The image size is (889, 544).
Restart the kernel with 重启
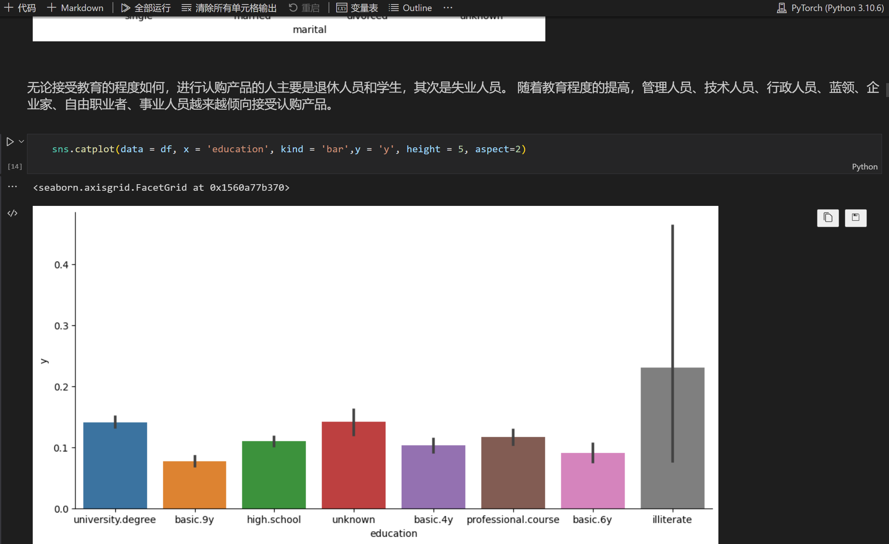(x=304, y=8)
